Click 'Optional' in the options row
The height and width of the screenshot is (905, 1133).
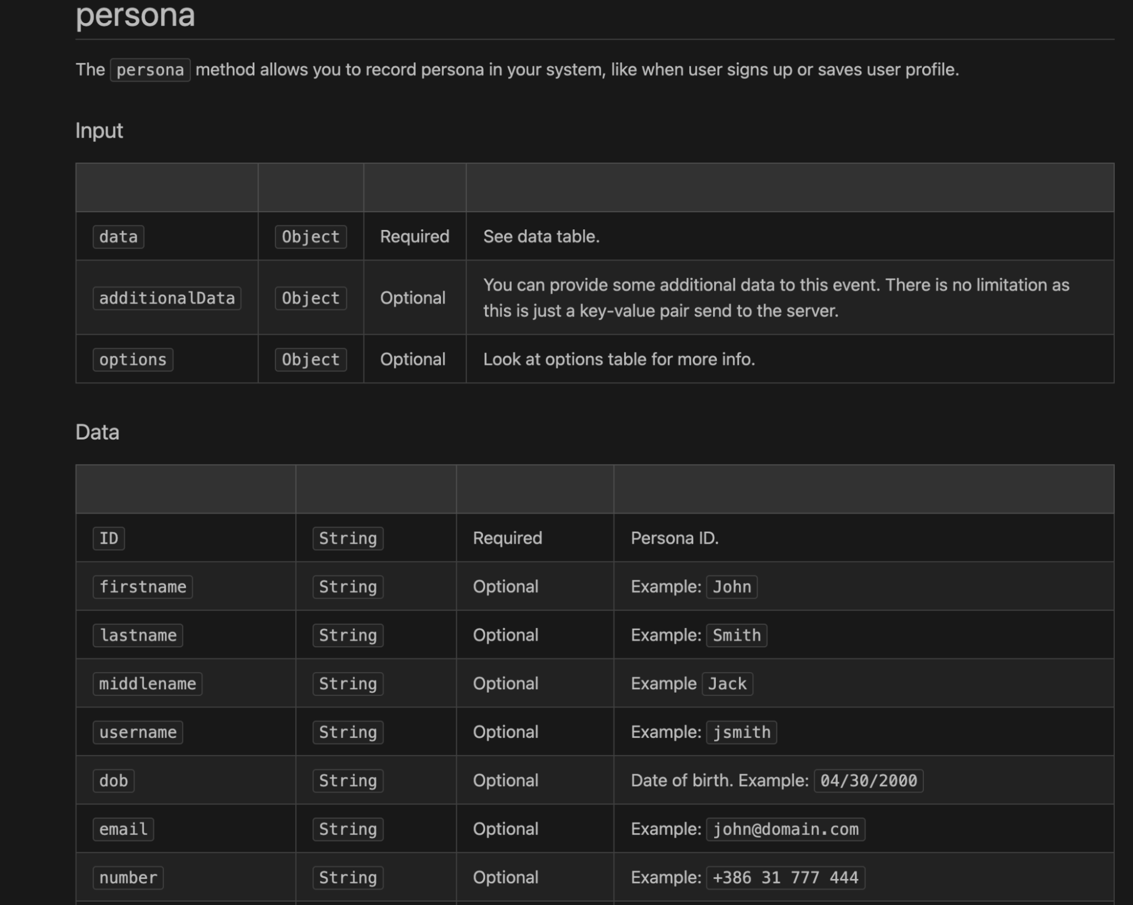(x=413, y=360)
